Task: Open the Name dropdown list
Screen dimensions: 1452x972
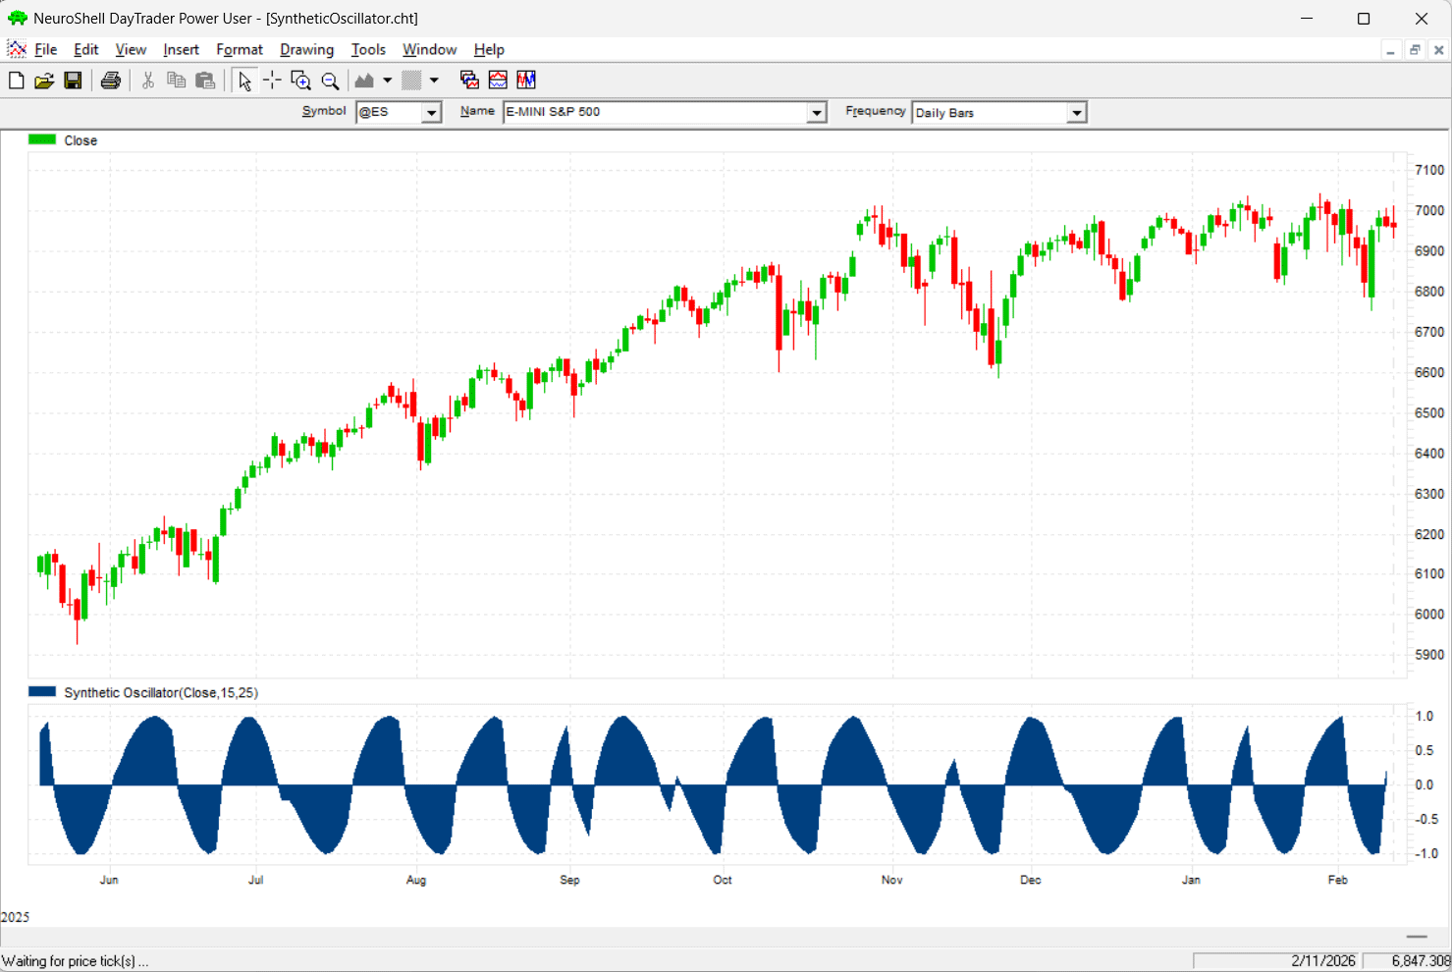Action: pyautogui.click(x=816, y=113)
